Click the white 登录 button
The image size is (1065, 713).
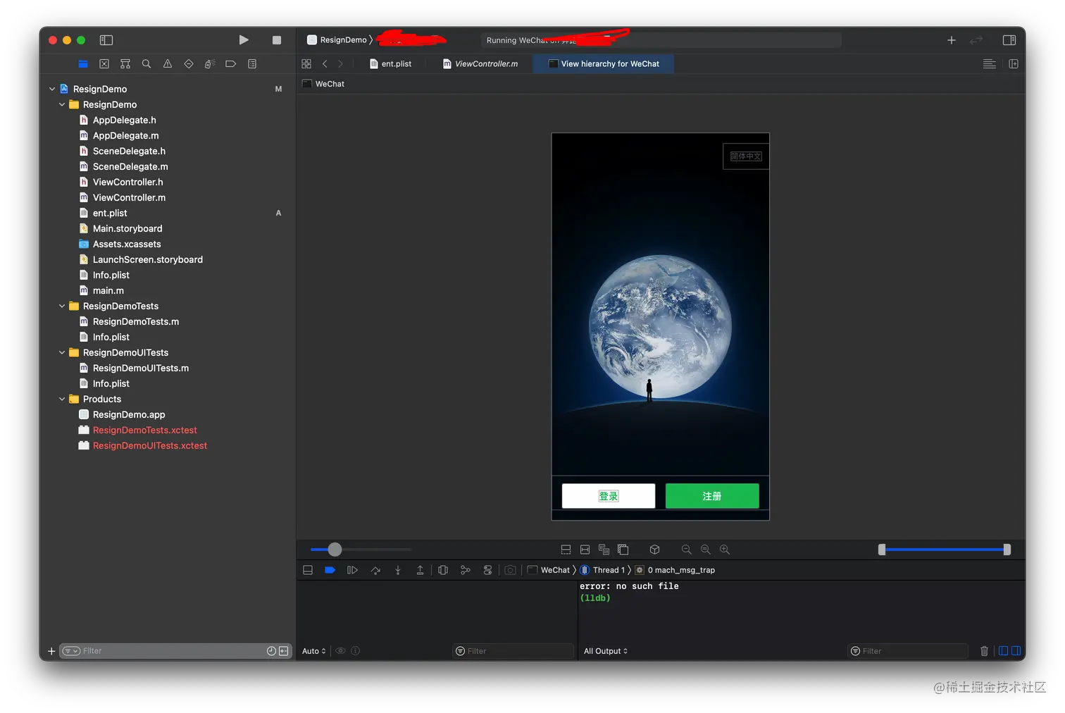coord(608,496)
